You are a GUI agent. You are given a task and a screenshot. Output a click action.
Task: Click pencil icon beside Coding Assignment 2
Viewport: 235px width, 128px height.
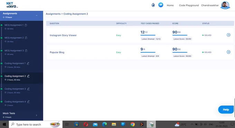pos(28,76)
